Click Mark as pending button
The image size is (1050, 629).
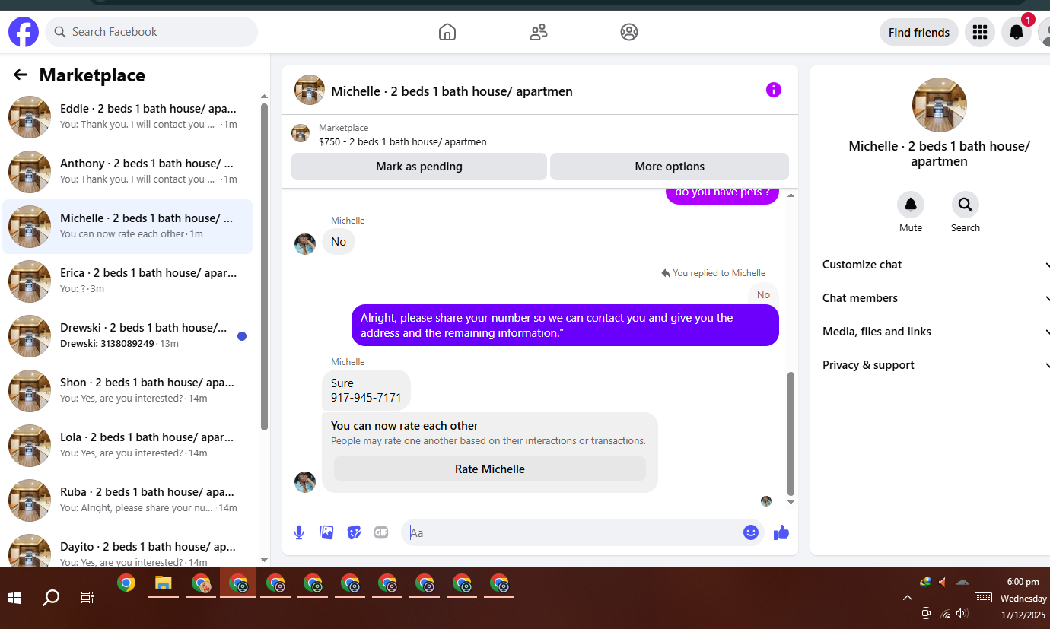(419, 167)
